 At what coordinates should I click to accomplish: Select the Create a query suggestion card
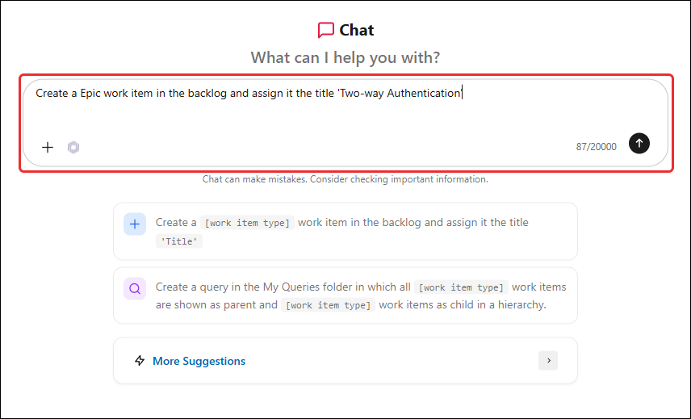click(x=345, y=295)
